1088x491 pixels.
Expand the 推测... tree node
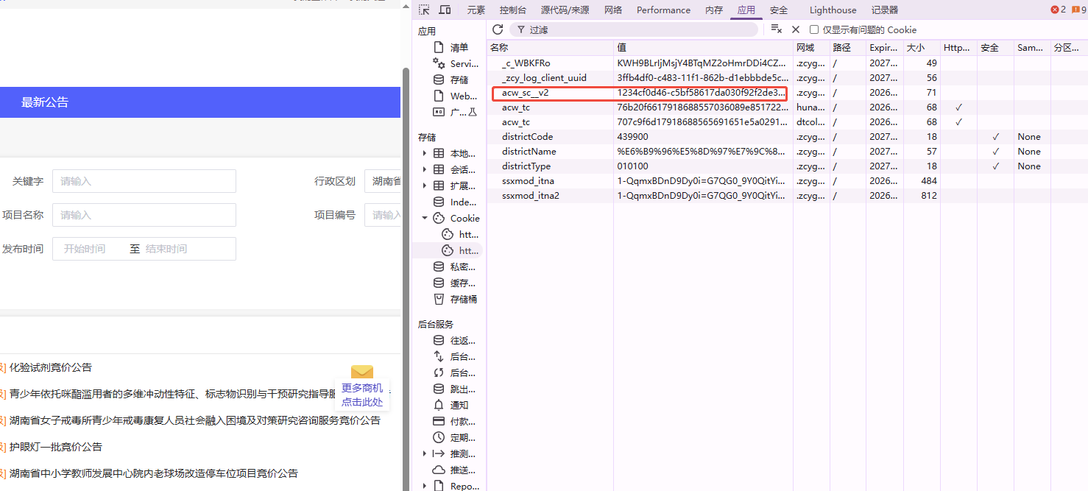click(x=424, y=453)
